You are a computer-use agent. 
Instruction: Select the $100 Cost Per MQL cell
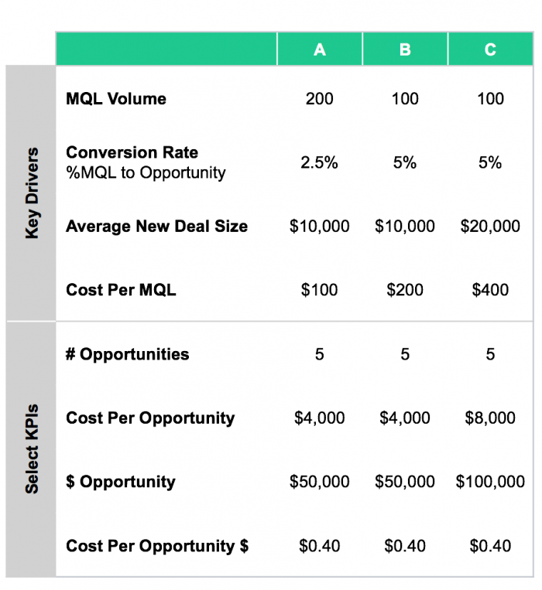point(319,290)
